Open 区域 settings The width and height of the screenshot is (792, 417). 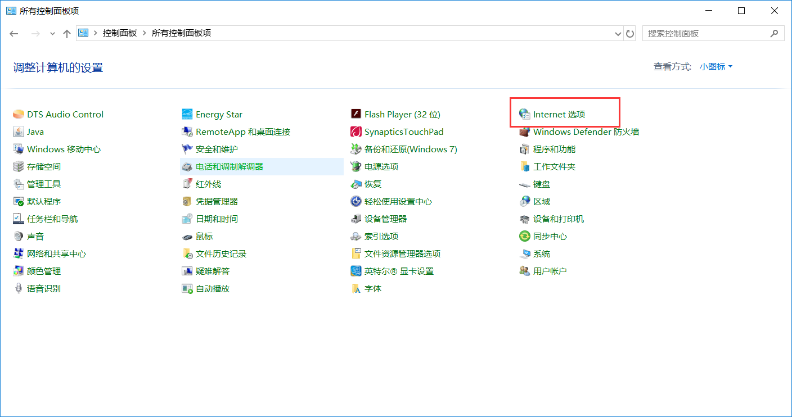tap(542, 202)
